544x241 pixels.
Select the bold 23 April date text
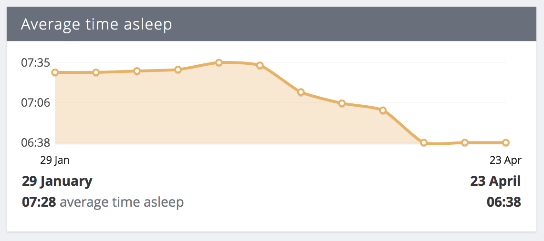495,181
